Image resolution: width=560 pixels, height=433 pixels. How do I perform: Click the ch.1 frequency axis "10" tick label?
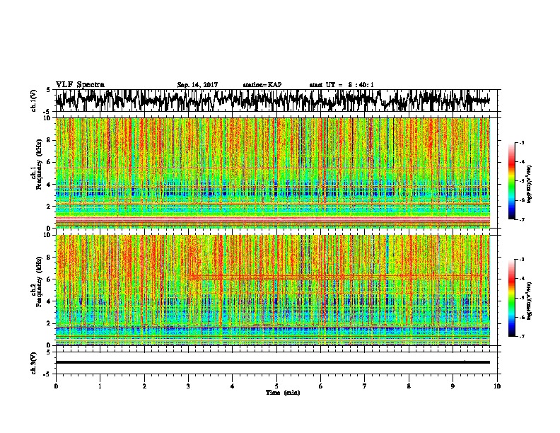[x=47, y=118]
